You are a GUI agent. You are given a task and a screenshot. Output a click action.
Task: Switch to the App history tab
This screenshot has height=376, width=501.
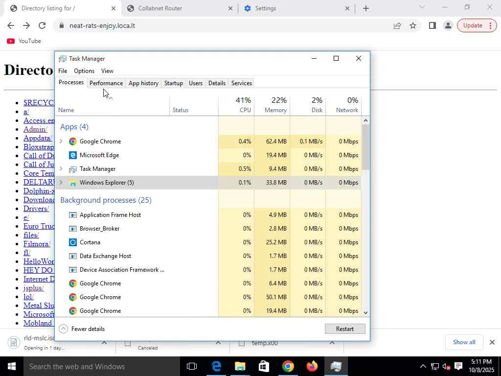(143, 83)
